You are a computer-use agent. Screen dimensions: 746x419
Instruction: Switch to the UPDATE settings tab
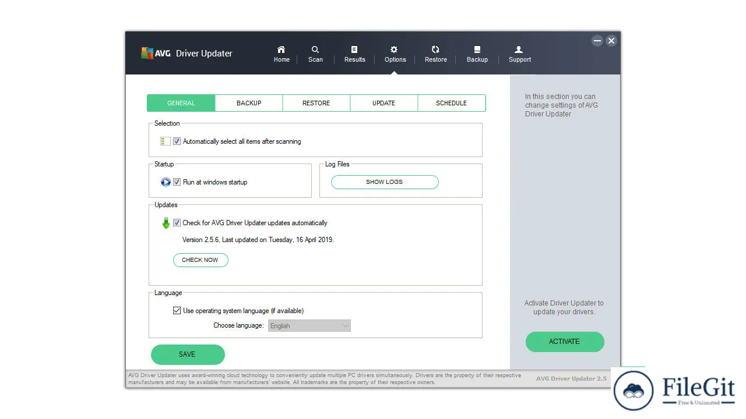tap(384, 103)
